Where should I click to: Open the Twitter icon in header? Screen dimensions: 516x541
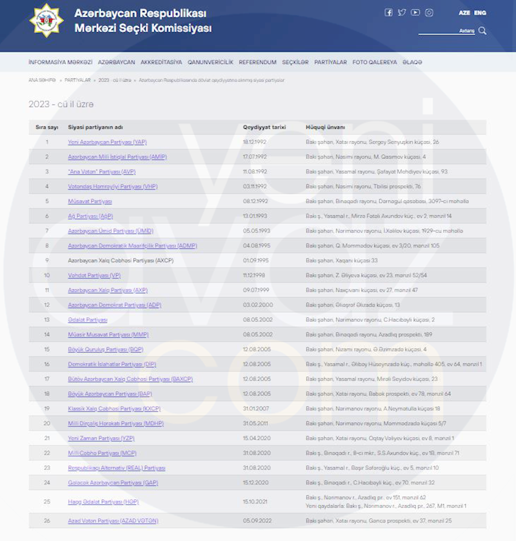402,12
